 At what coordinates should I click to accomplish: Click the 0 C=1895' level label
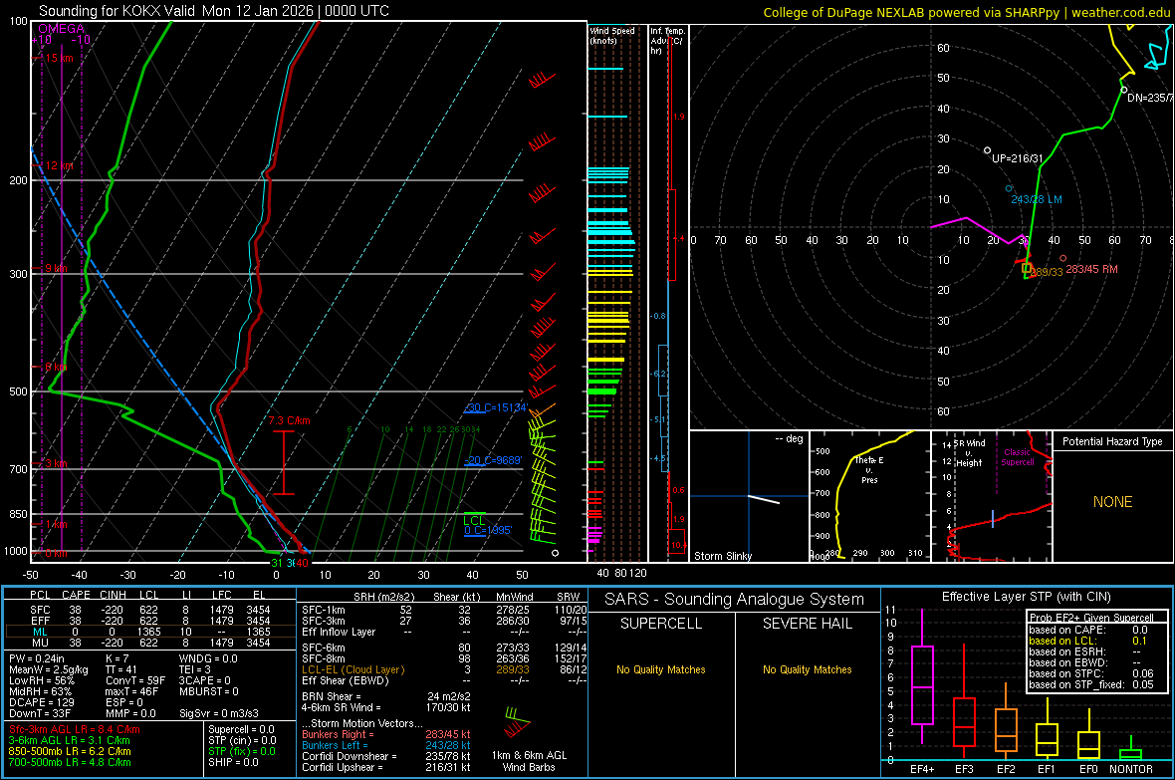click(489, 530)
